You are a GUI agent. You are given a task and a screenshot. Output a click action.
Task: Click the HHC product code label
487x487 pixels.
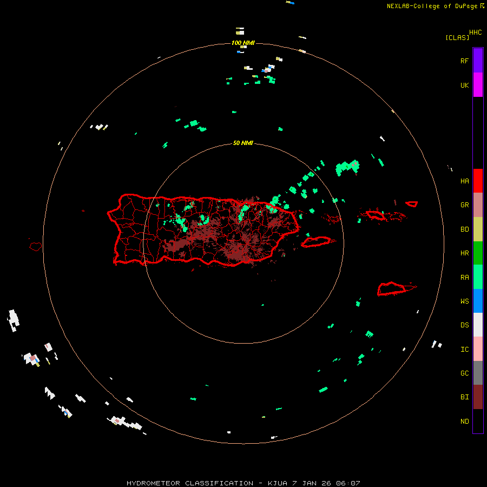click(x=475, y=32)
